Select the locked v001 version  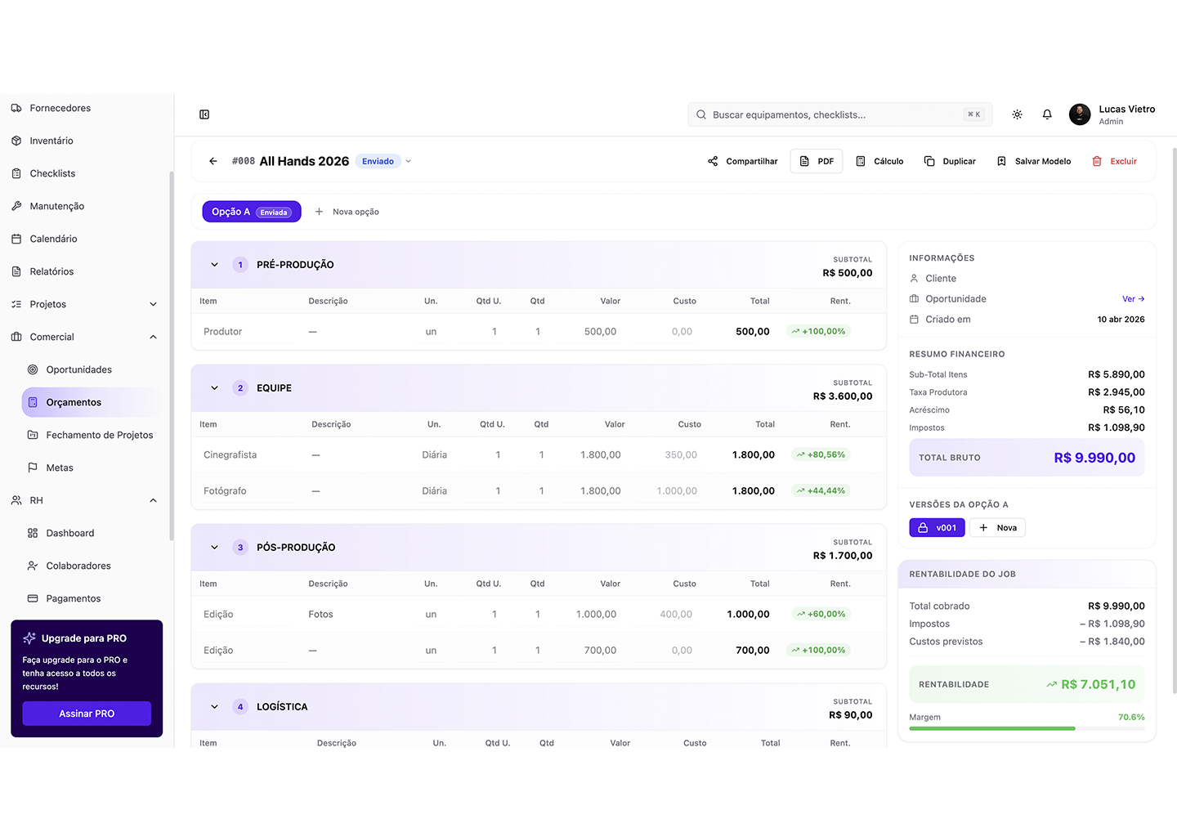pyautogui.click(x=937, y=528)
